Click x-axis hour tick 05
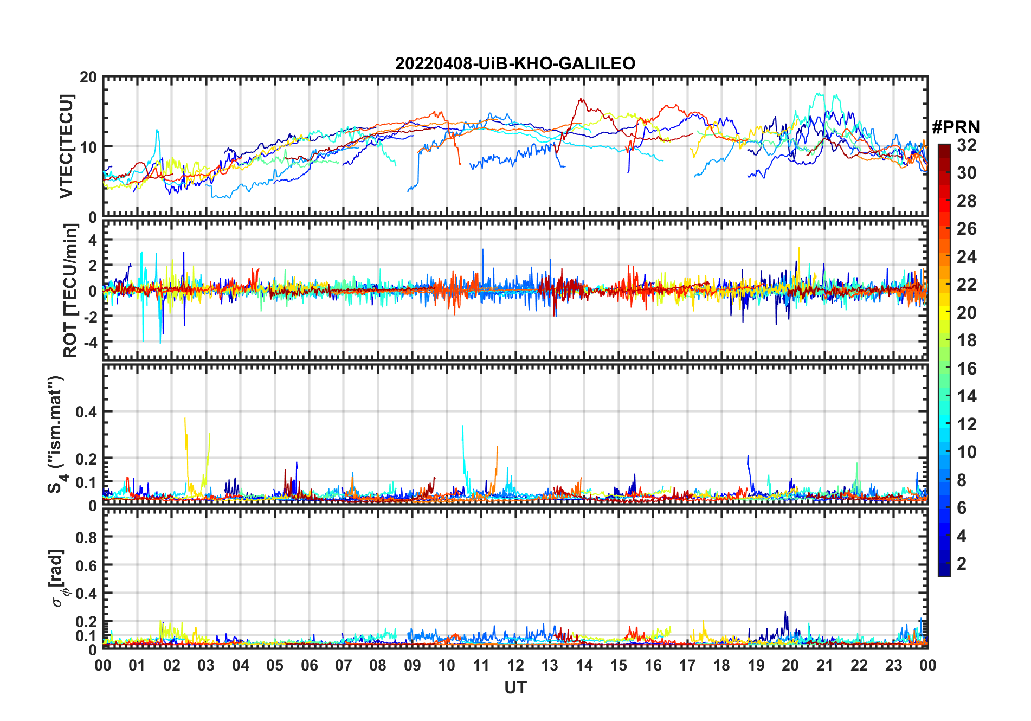1031x721 pixels. point(275,665)
